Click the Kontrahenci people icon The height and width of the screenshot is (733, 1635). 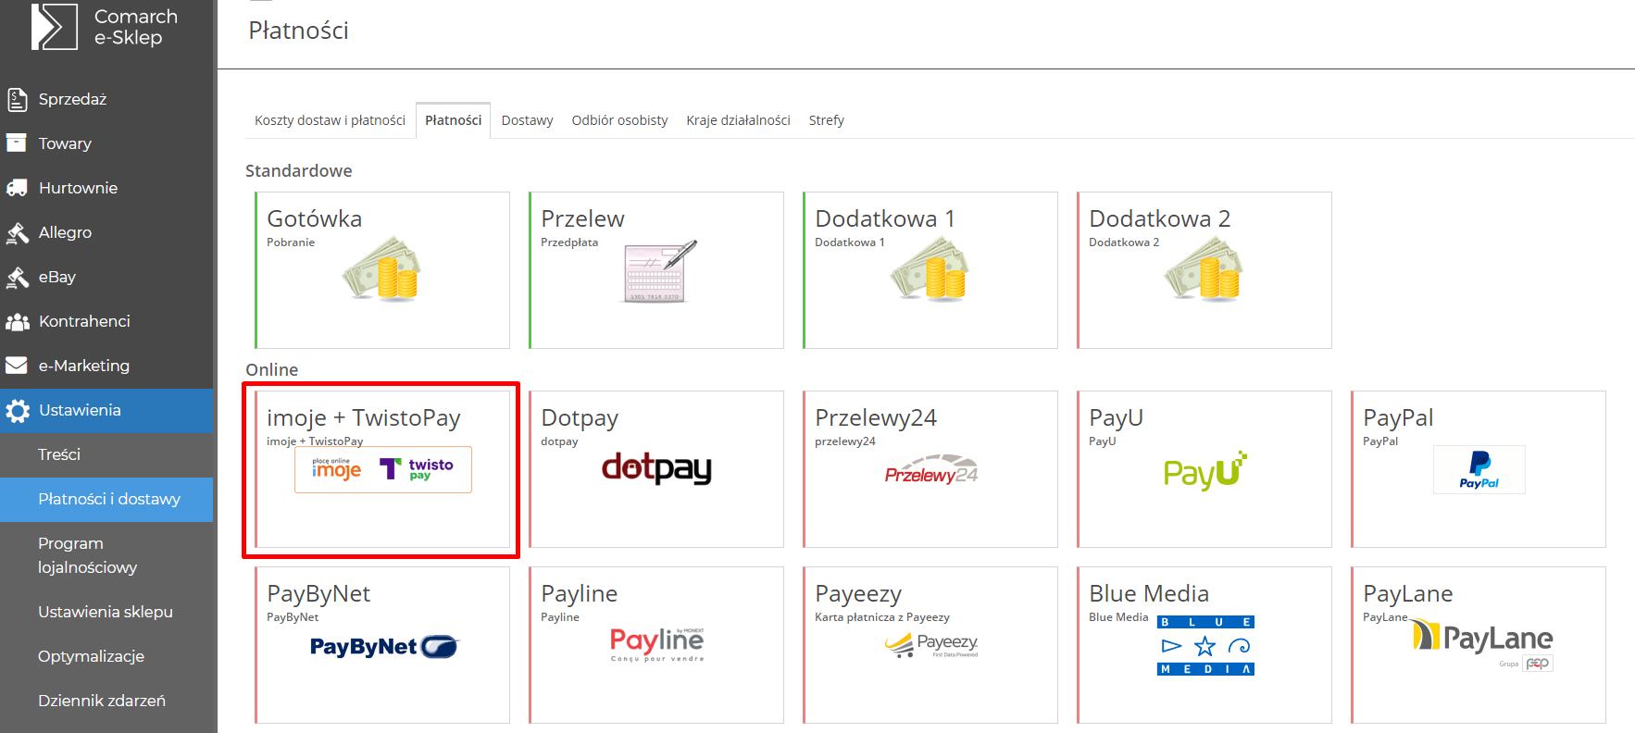[17, 321]
